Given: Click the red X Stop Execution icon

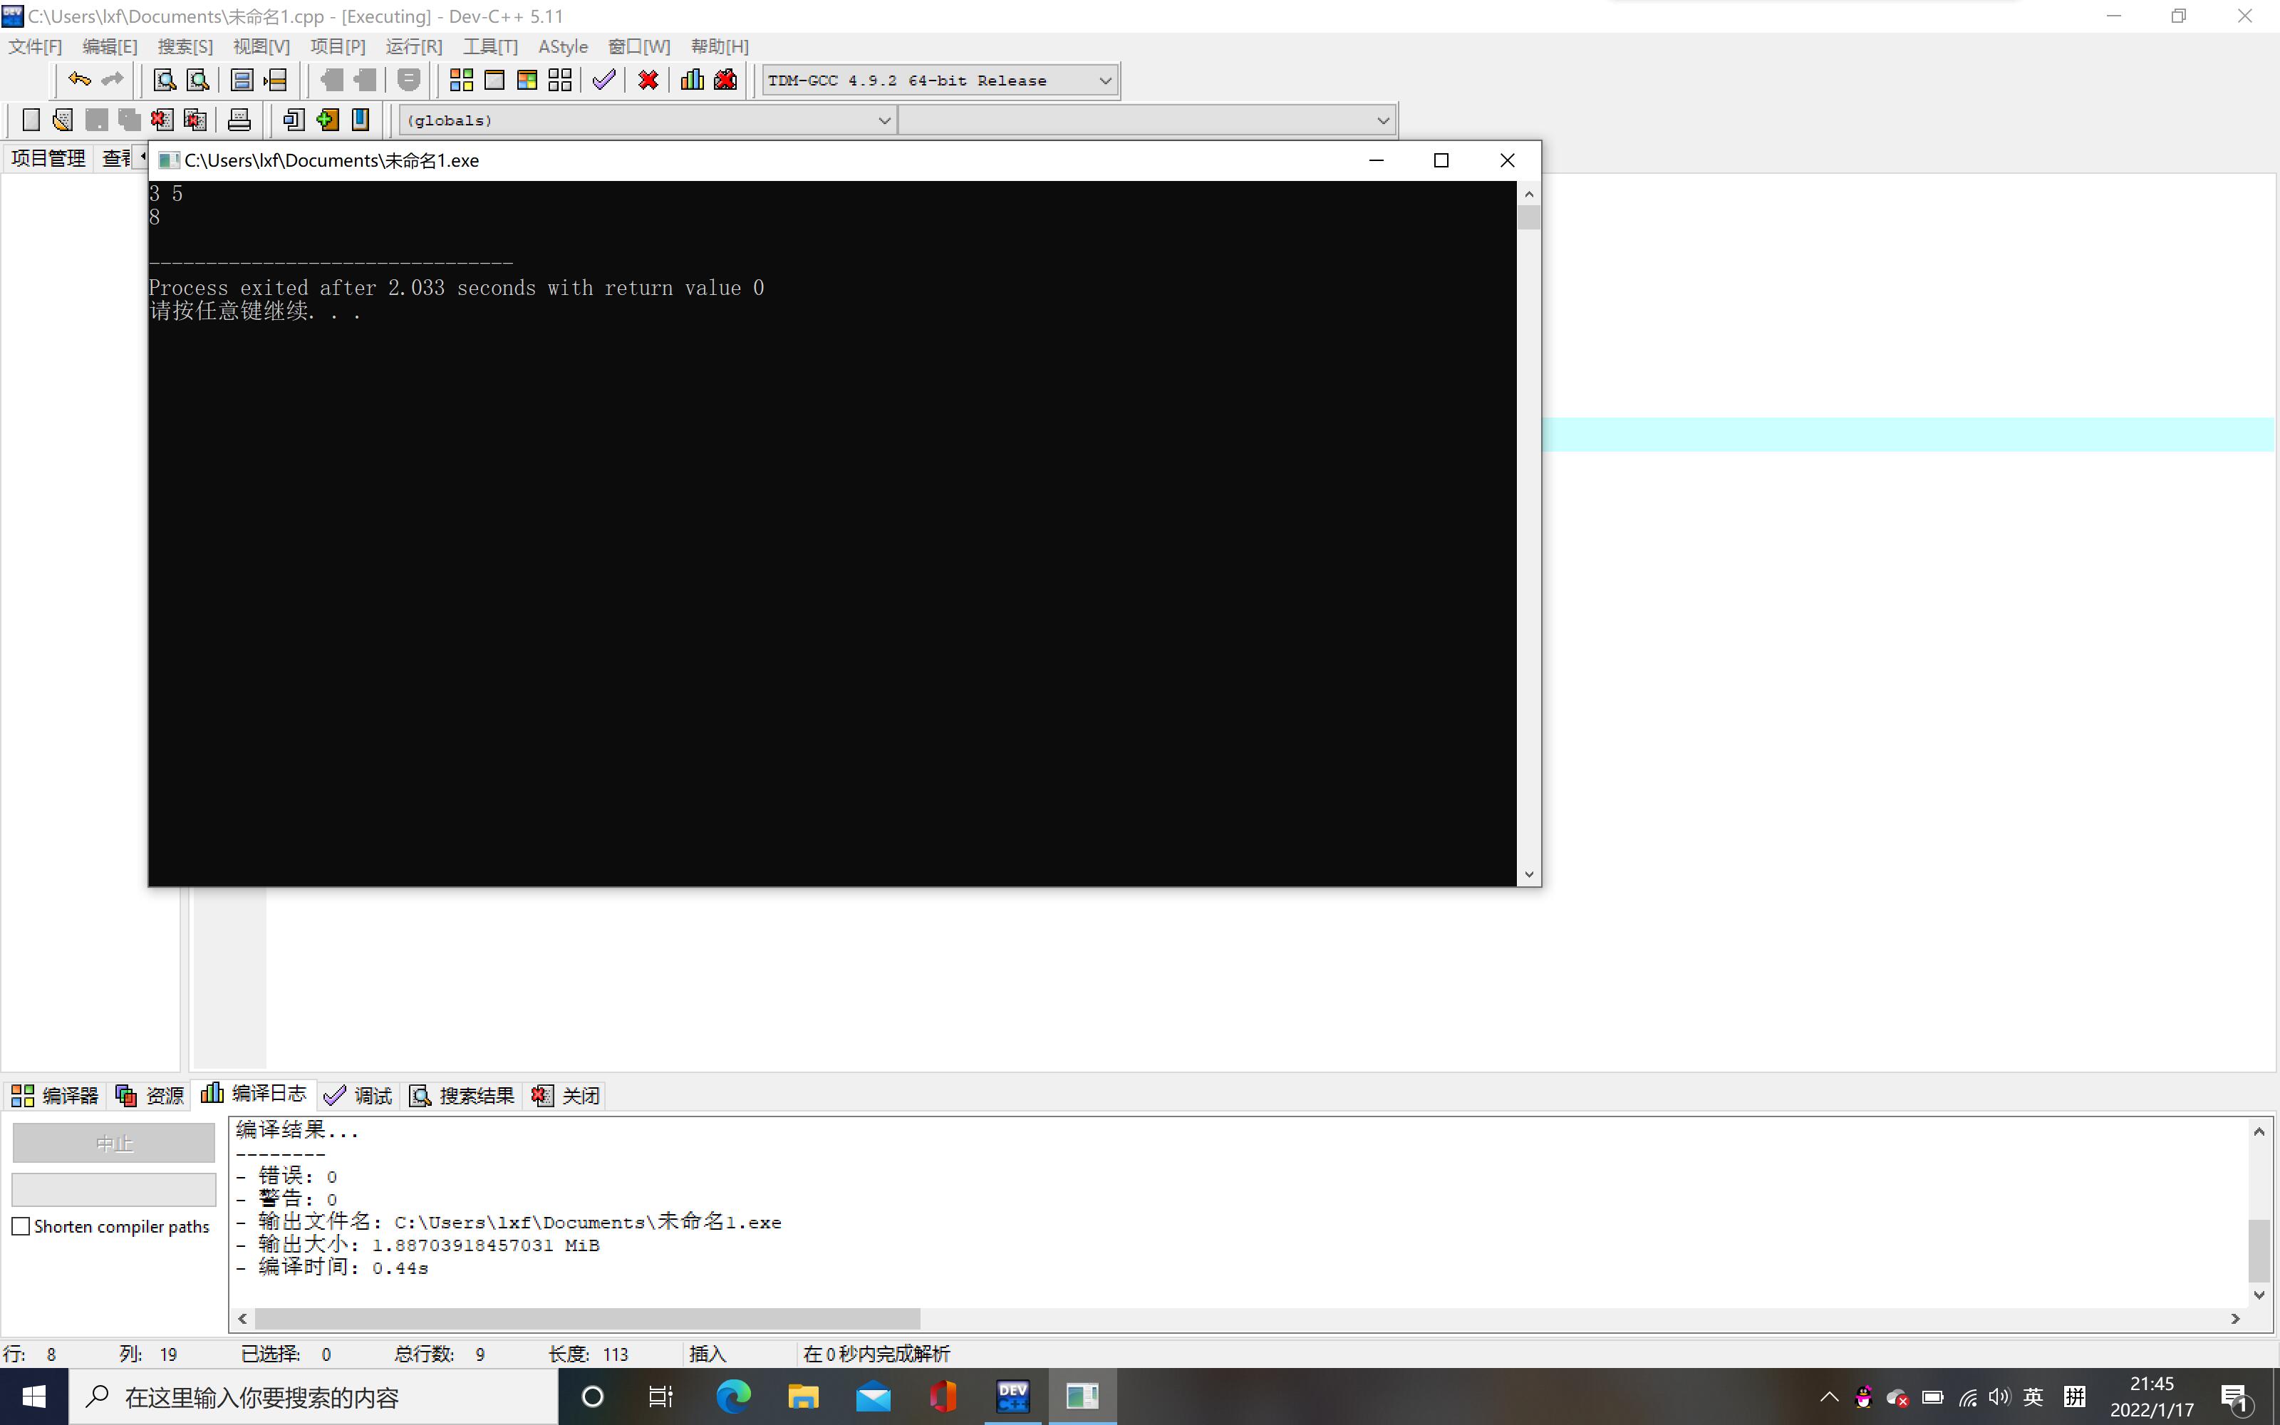Looking at the screenshot, I should 648,80.
